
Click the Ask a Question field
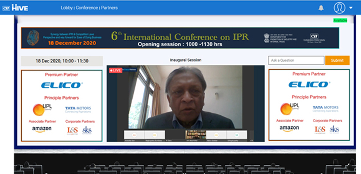click(x=296, y=60)
